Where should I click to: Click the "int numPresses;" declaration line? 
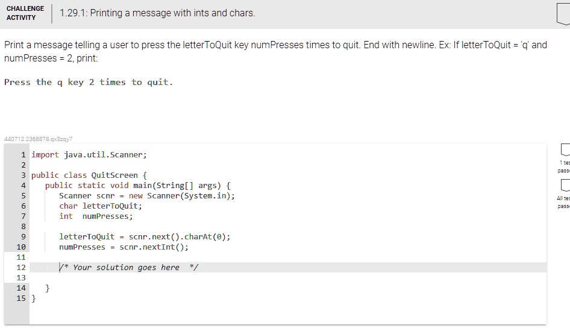96,216
